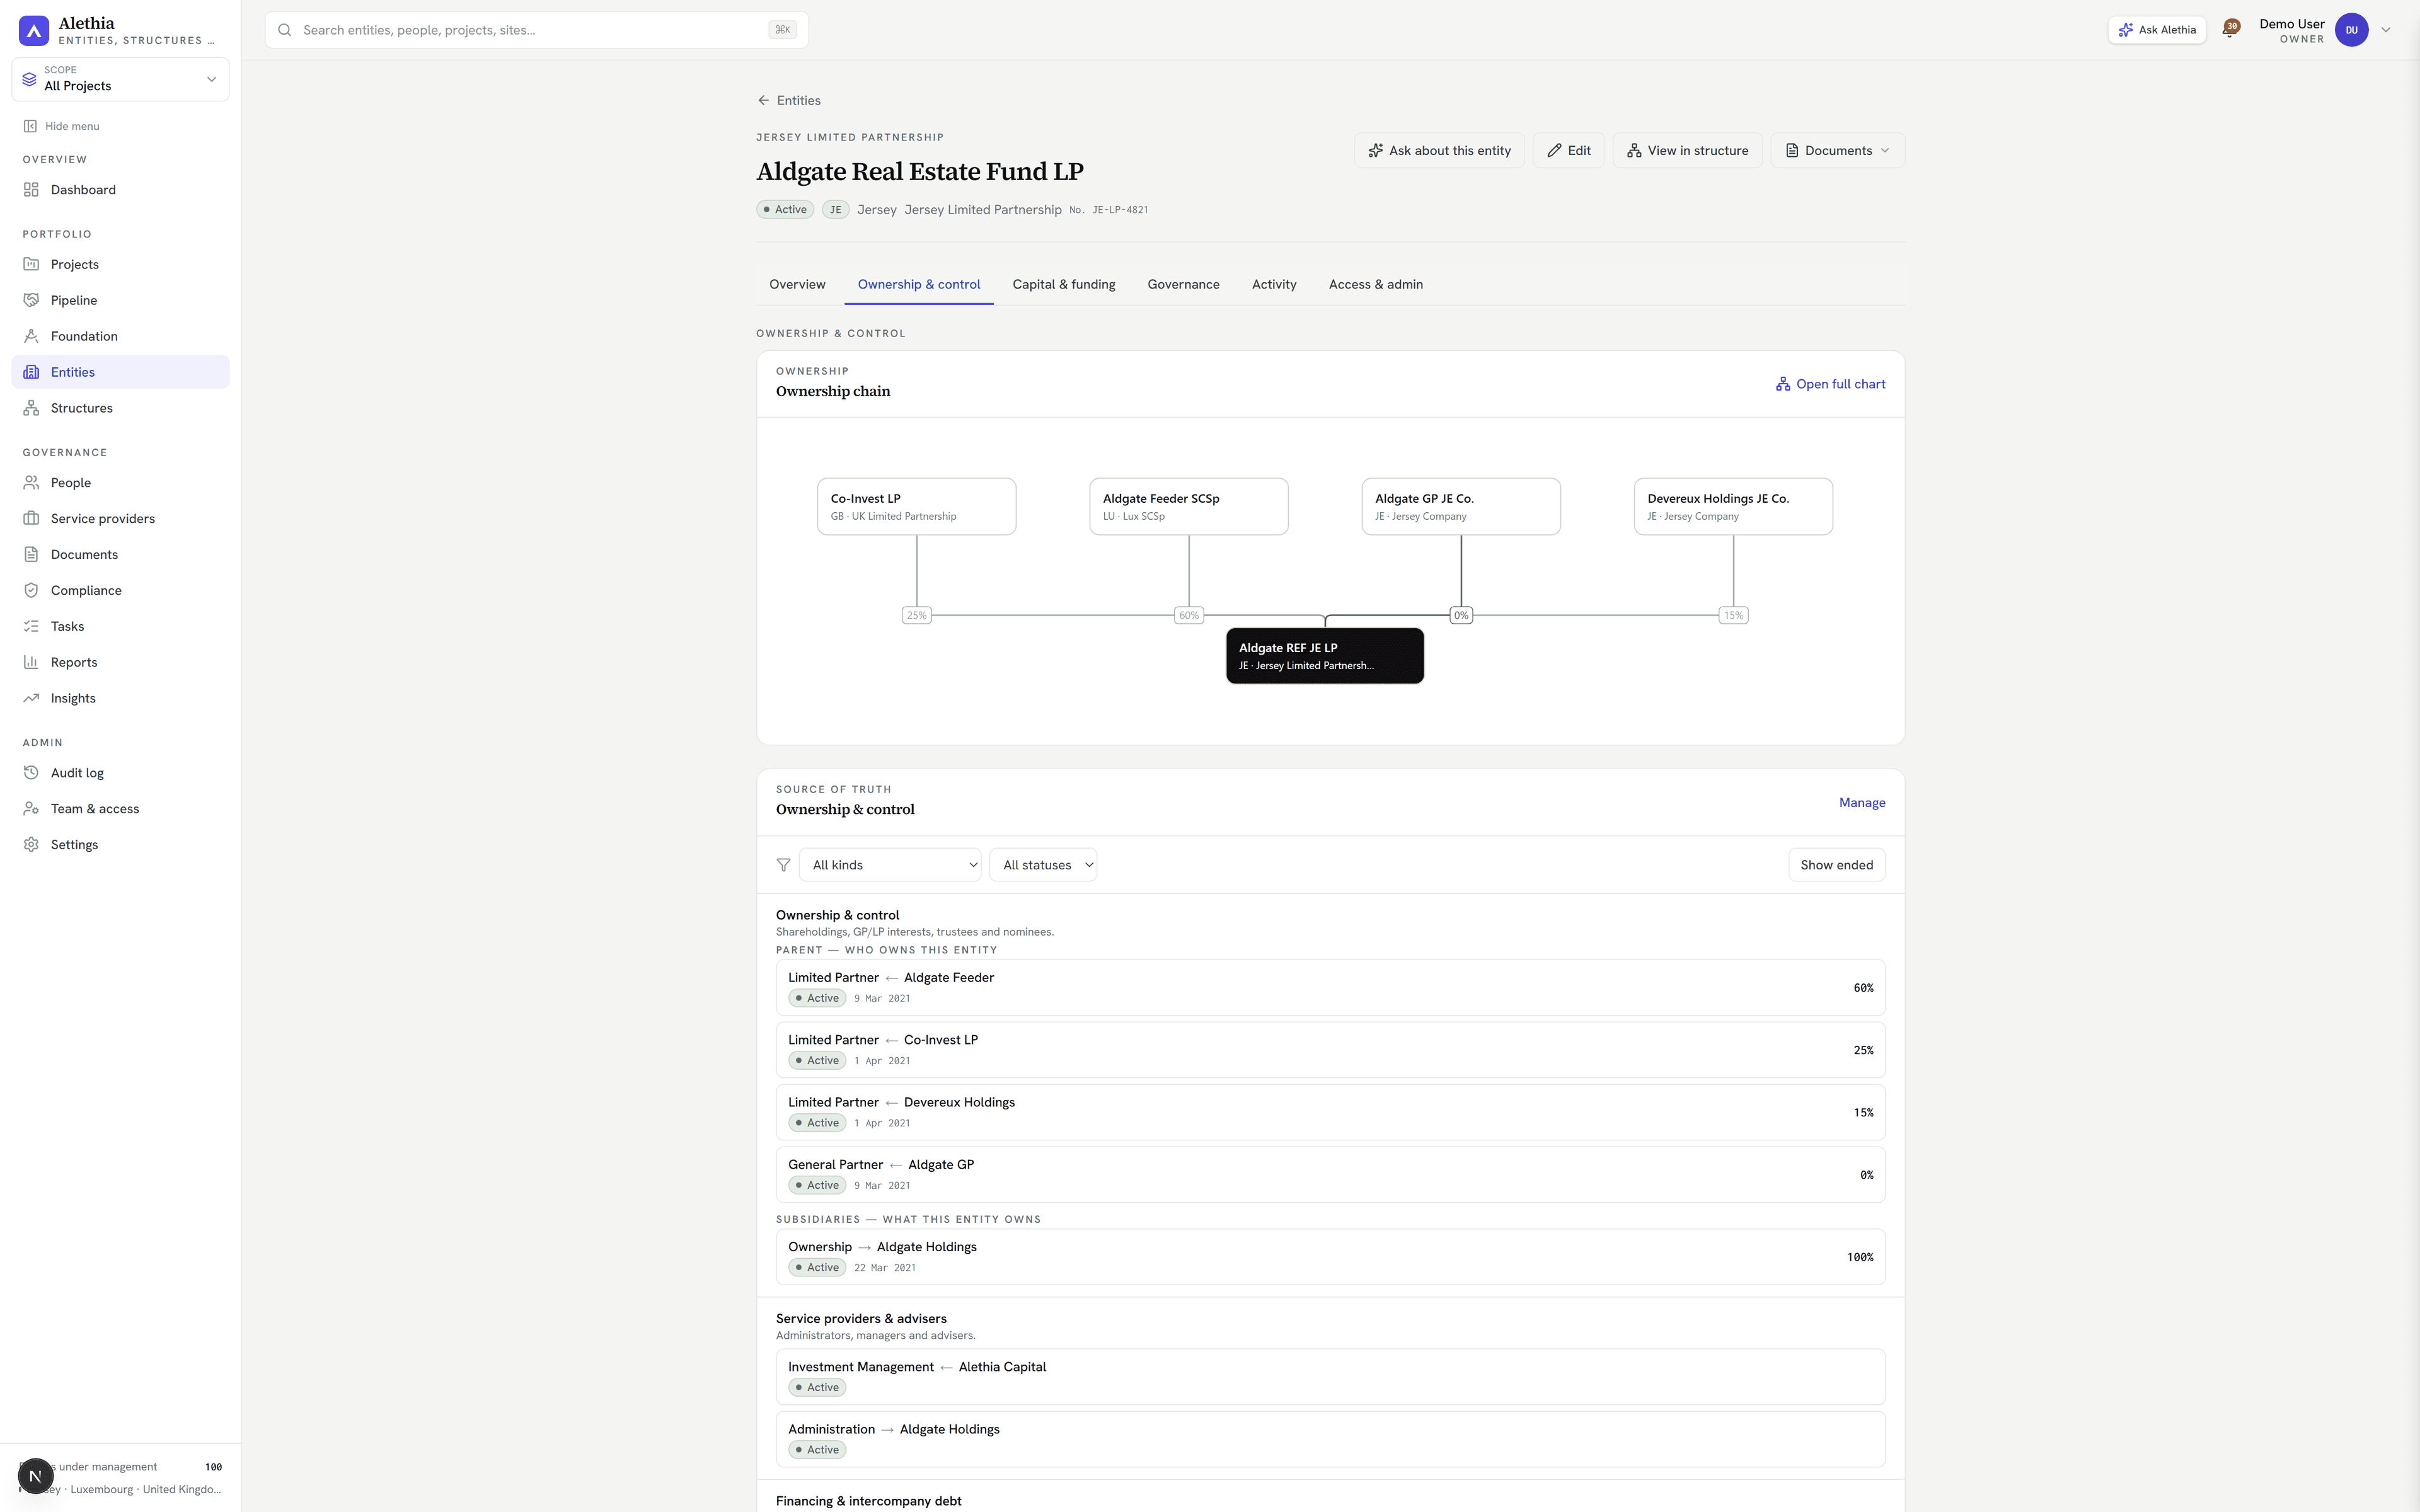Screen dimensions: 2420x1512
Task: Open Tasks in the sidebar
Action: (x=120, y=627)
